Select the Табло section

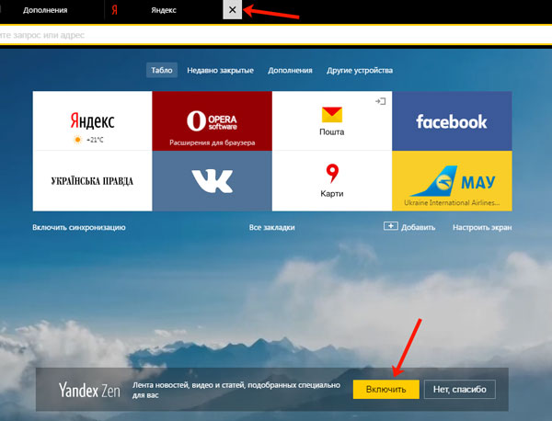[x=162, y=70]
